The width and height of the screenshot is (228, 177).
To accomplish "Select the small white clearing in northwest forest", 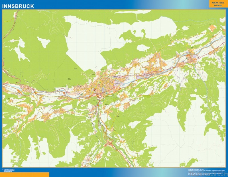I will click(x=44, y=42).
